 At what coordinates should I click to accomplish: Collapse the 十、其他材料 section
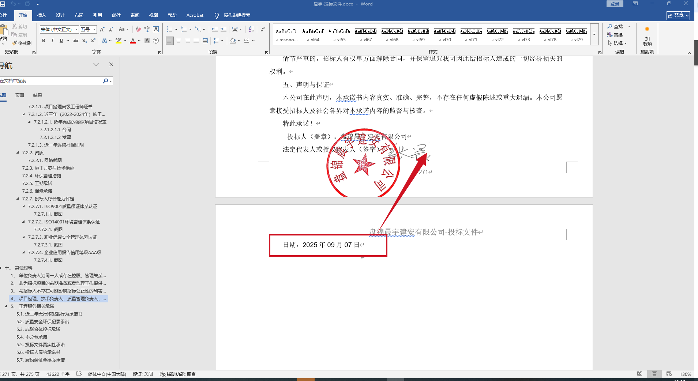[x=1, y=268]
